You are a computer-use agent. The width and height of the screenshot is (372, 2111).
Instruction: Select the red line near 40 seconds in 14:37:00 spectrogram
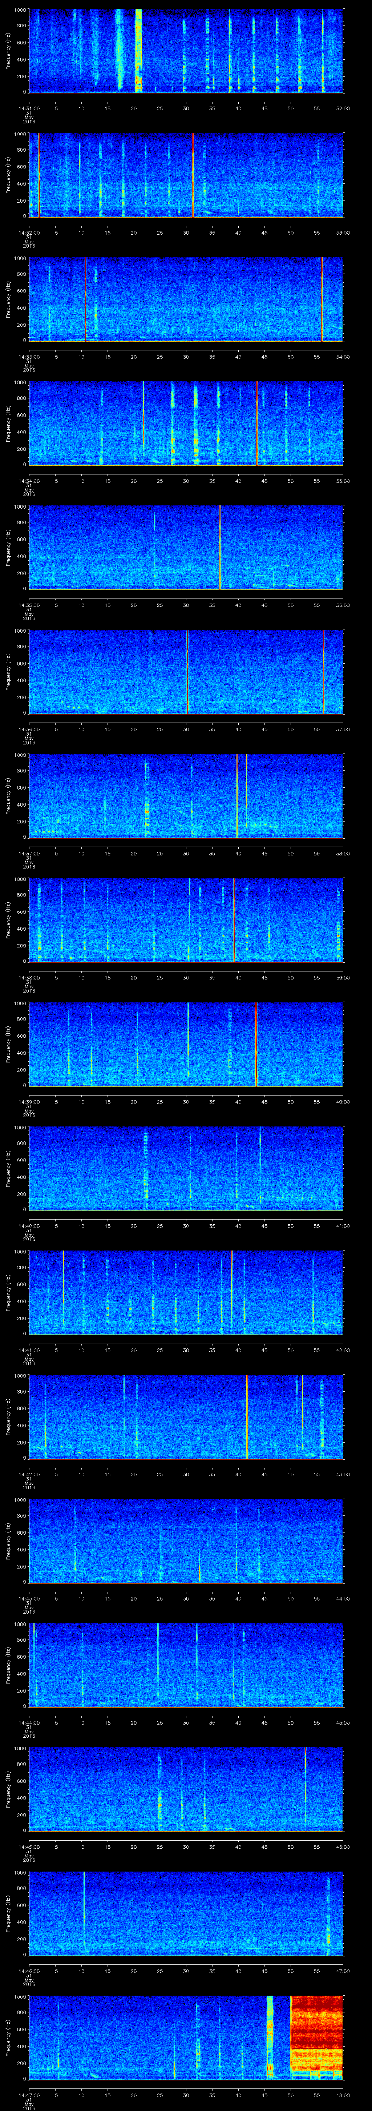pyautogui.click(x=237, y=796)
